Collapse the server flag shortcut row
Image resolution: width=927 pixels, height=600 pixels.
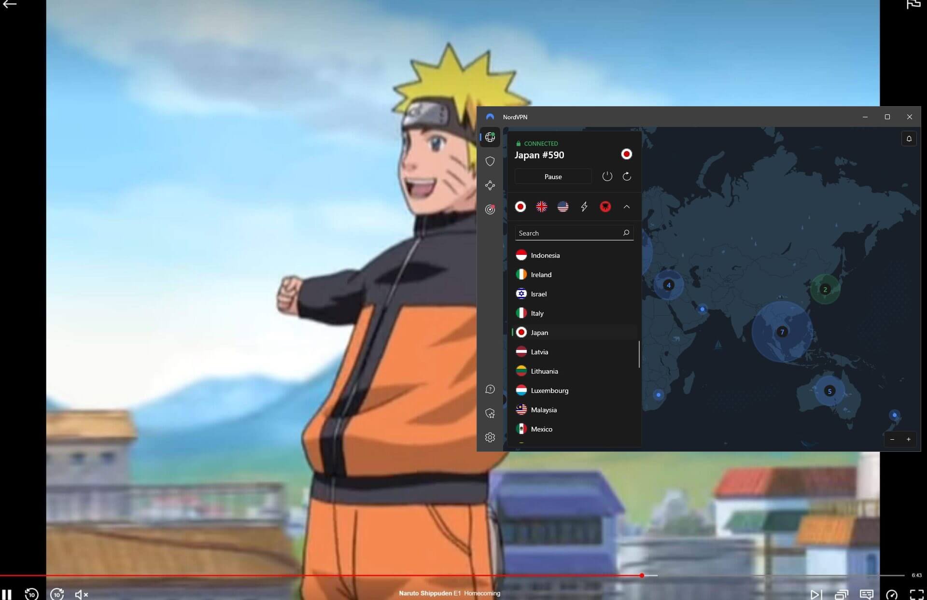[x=626, y=206]
